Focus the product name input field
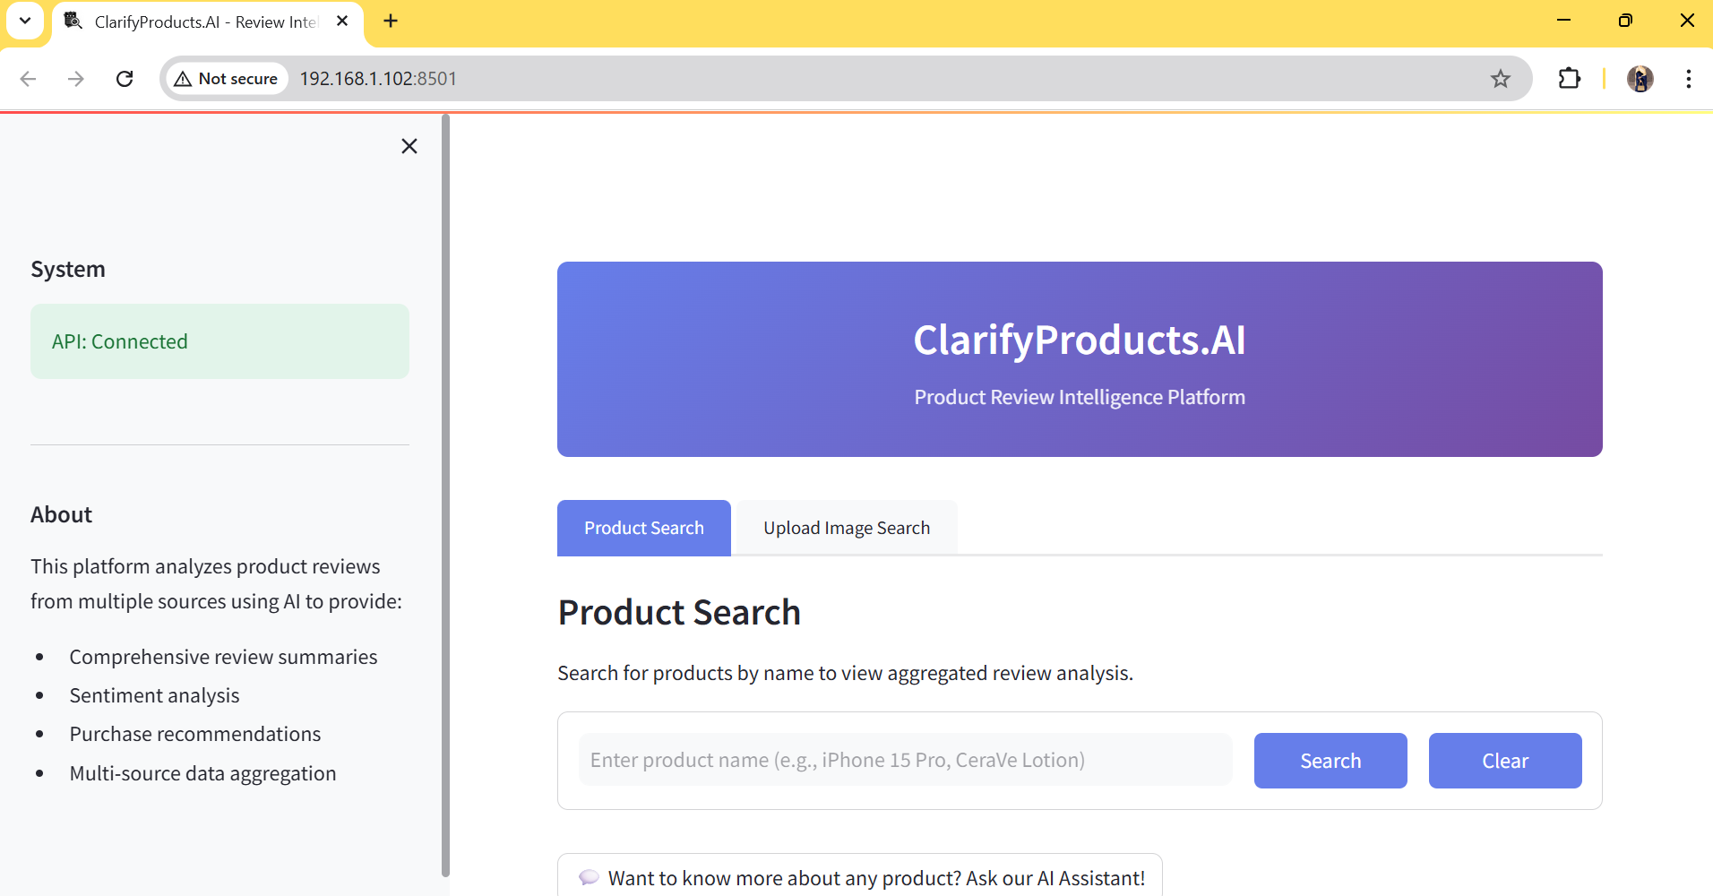The image size is (1713, 896). click(905, 760)
